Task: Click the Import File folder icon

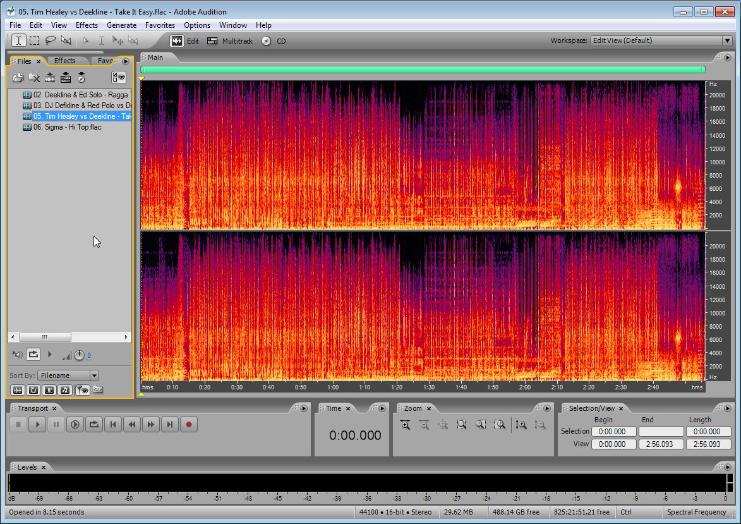Action: coord(18,78)
